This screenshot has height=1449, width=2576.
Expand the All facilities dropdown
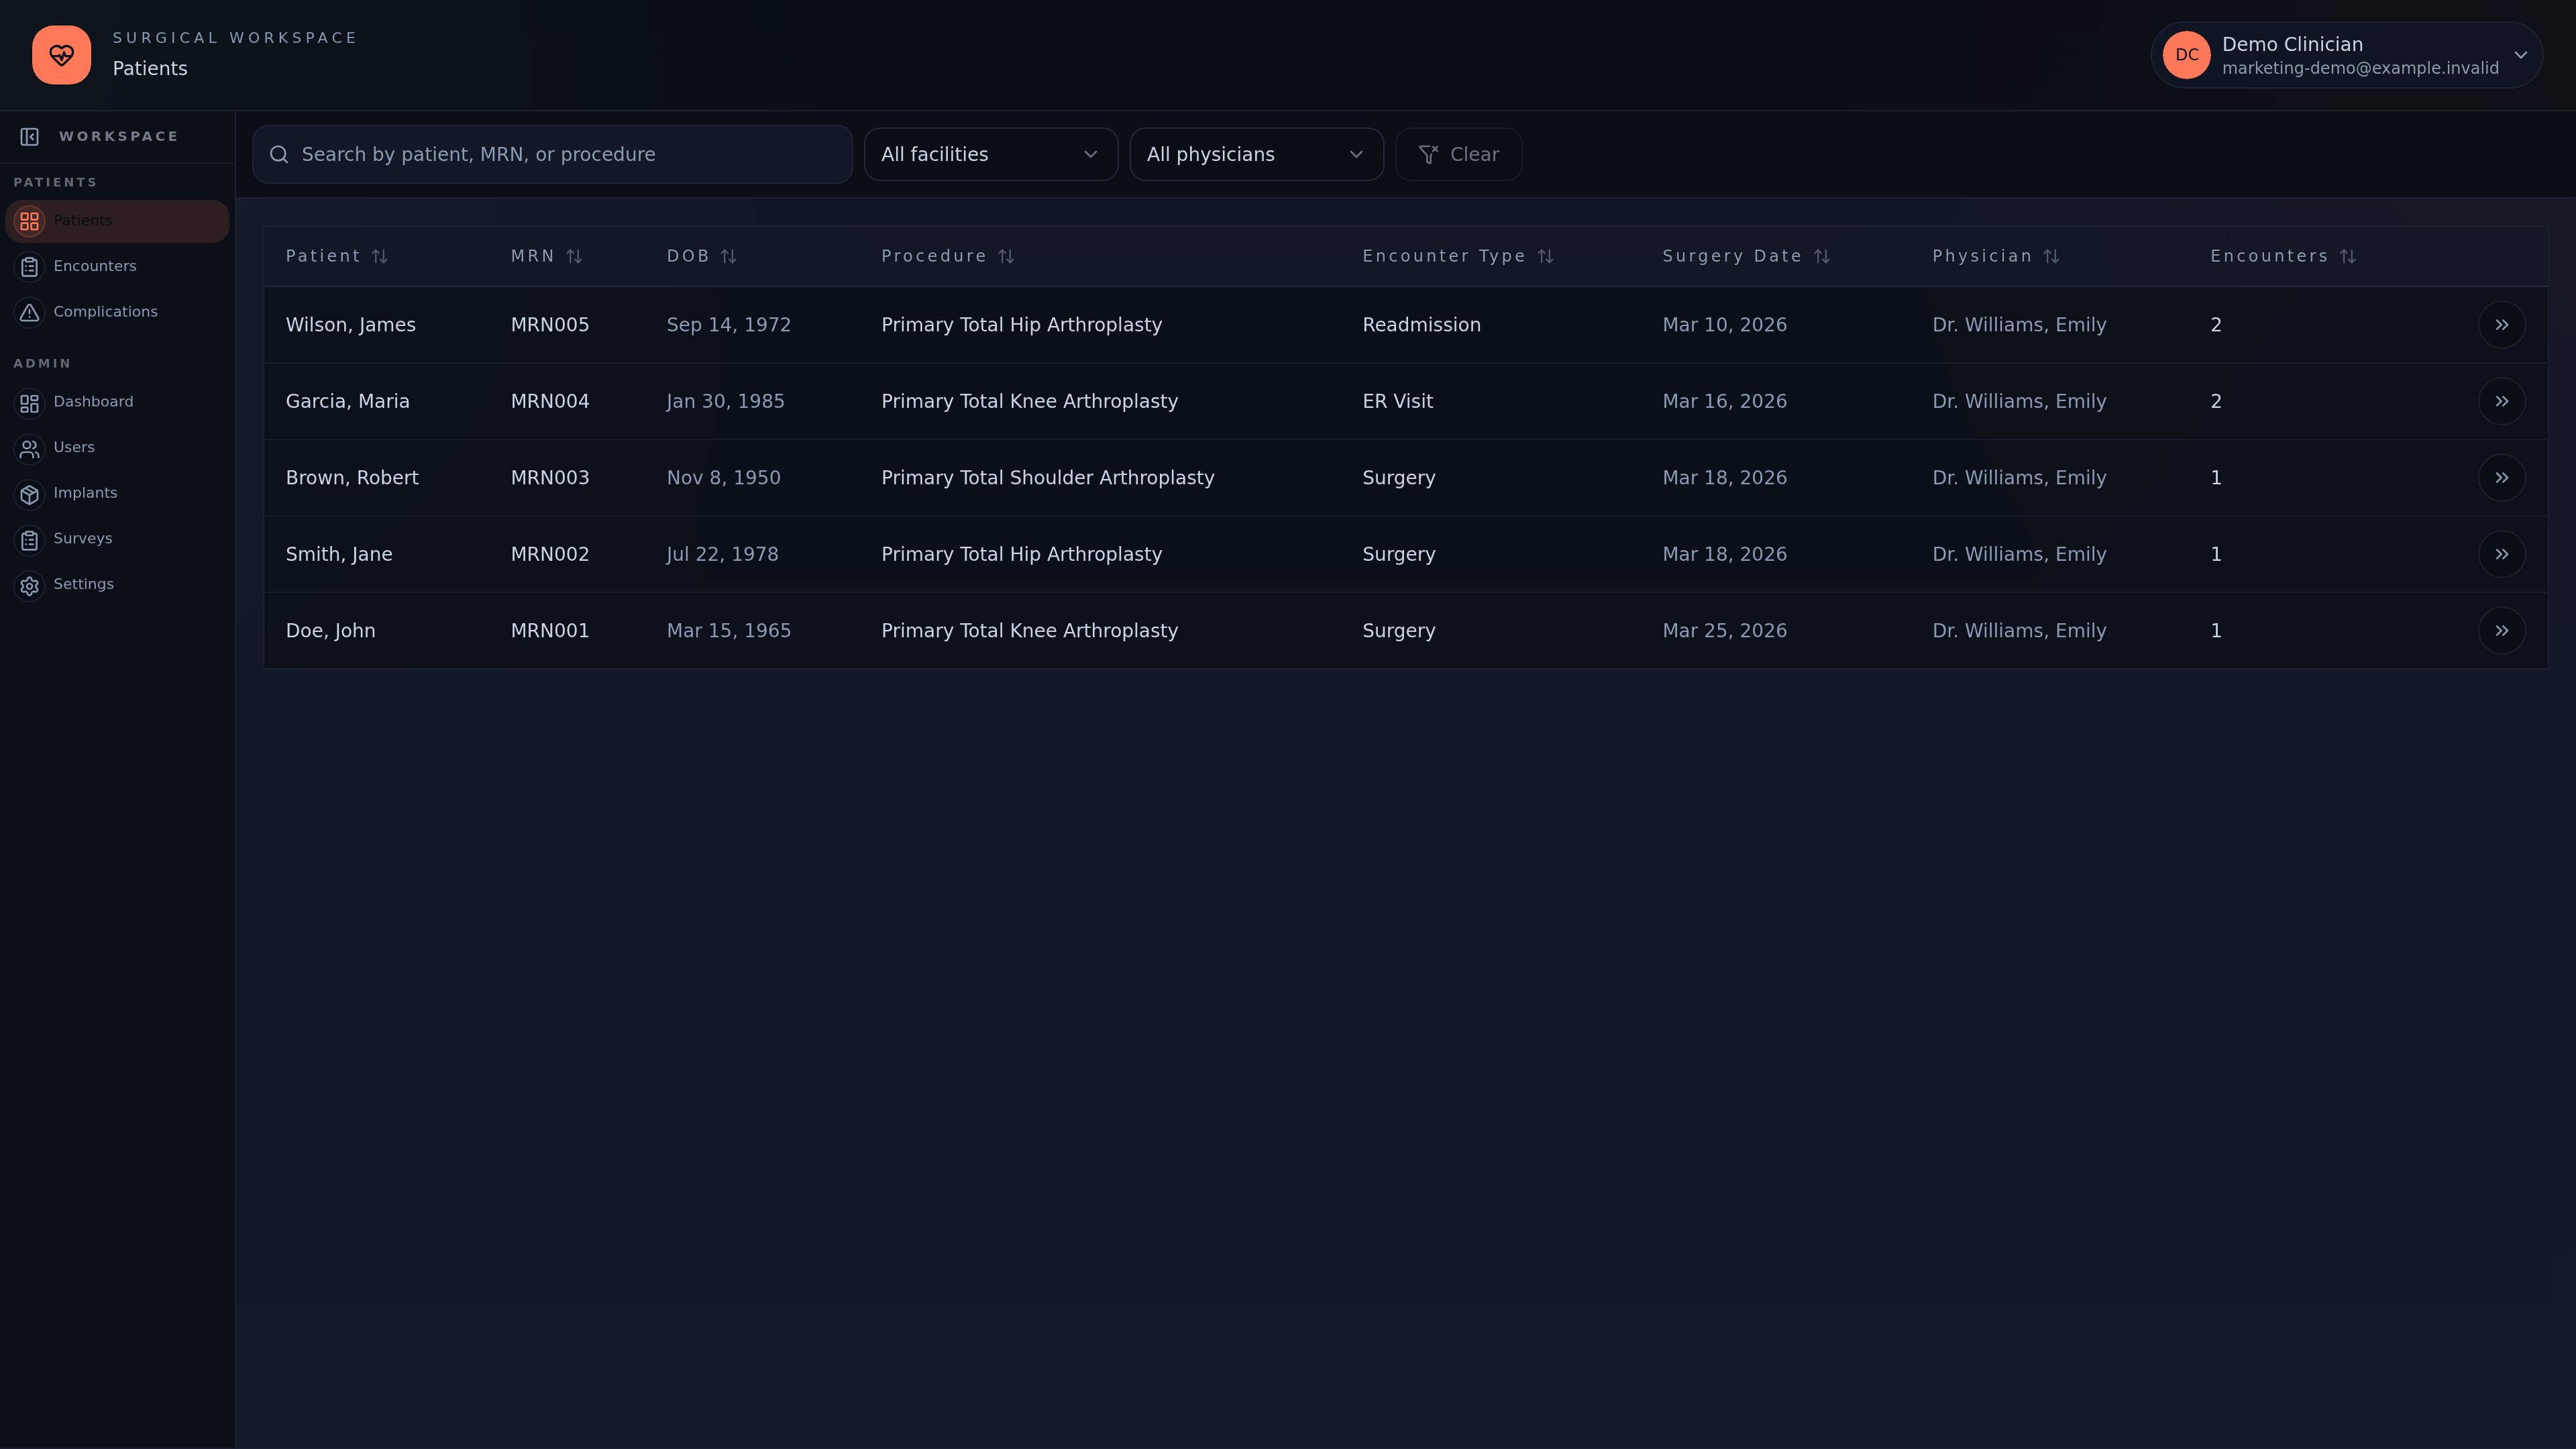coord(990,154)
